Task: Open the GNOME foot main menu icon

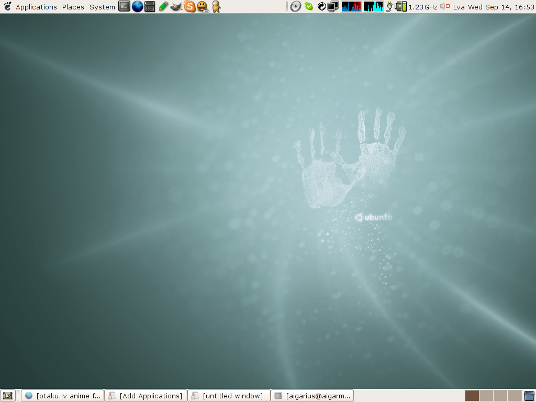Action: pyautogui.click(x=7, y=6)
